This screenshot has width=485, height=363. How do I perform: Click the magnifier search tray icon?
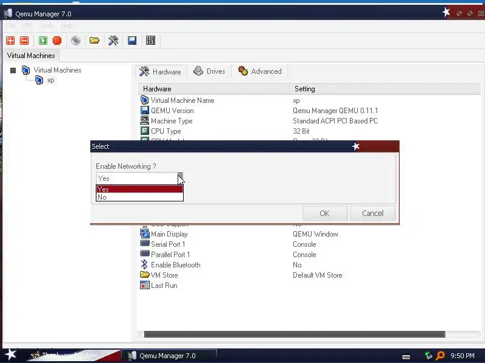click(x=440, y=356)
